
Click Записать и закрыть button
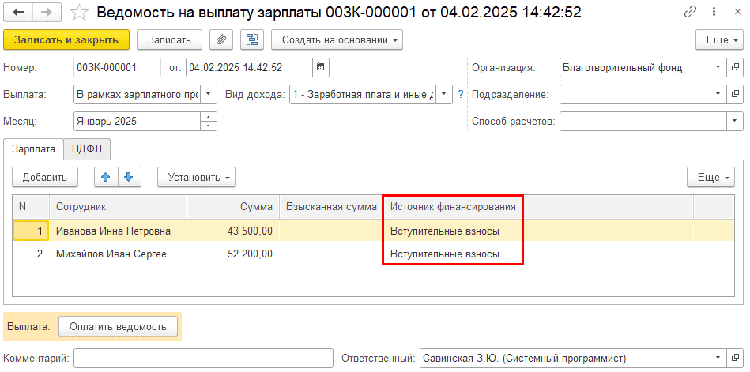click(66, 40)
